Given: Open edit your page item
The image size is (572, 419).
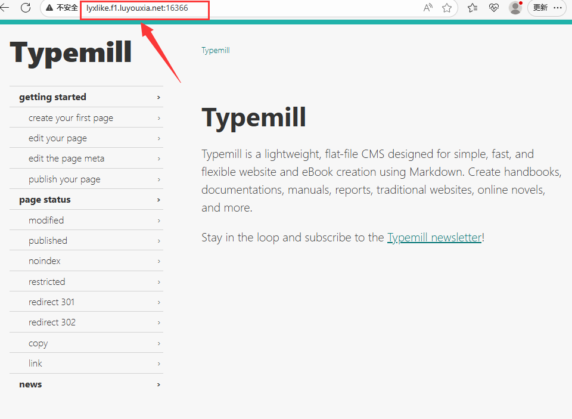Looking at the screenshot, I should [86, 138].
